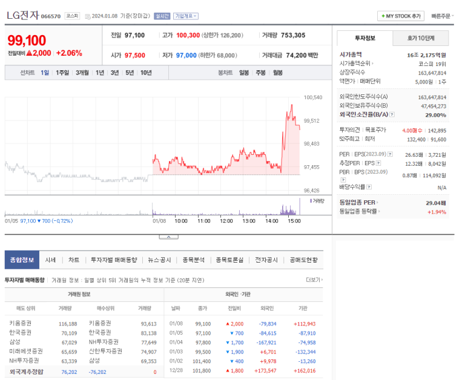The width and height of the screenshot is (468, 380).
Task: Open the 뉴스공시 tab
Action: [x=159, y=260]
